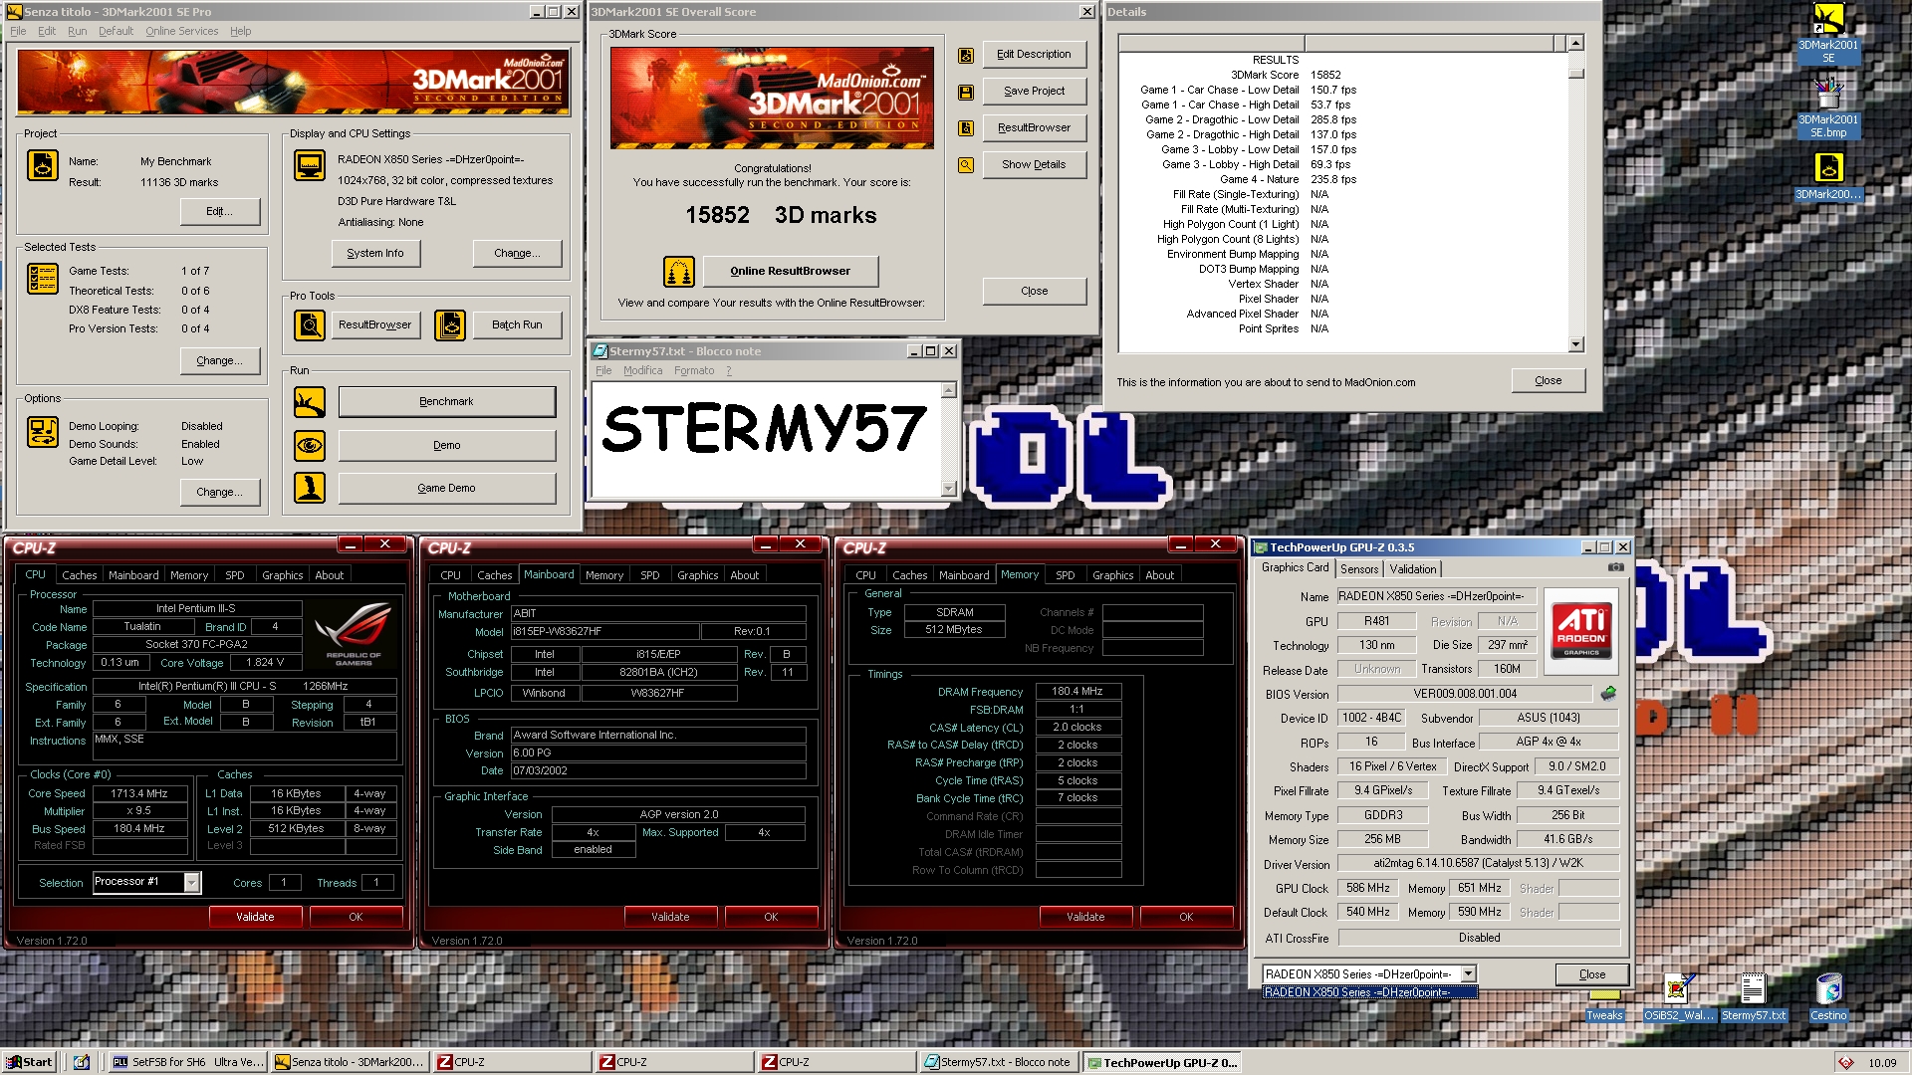Open Help menu in 3DMark2001 window
The height and width of the screenshot is (1075, 1912).
[x=240, y=31]
